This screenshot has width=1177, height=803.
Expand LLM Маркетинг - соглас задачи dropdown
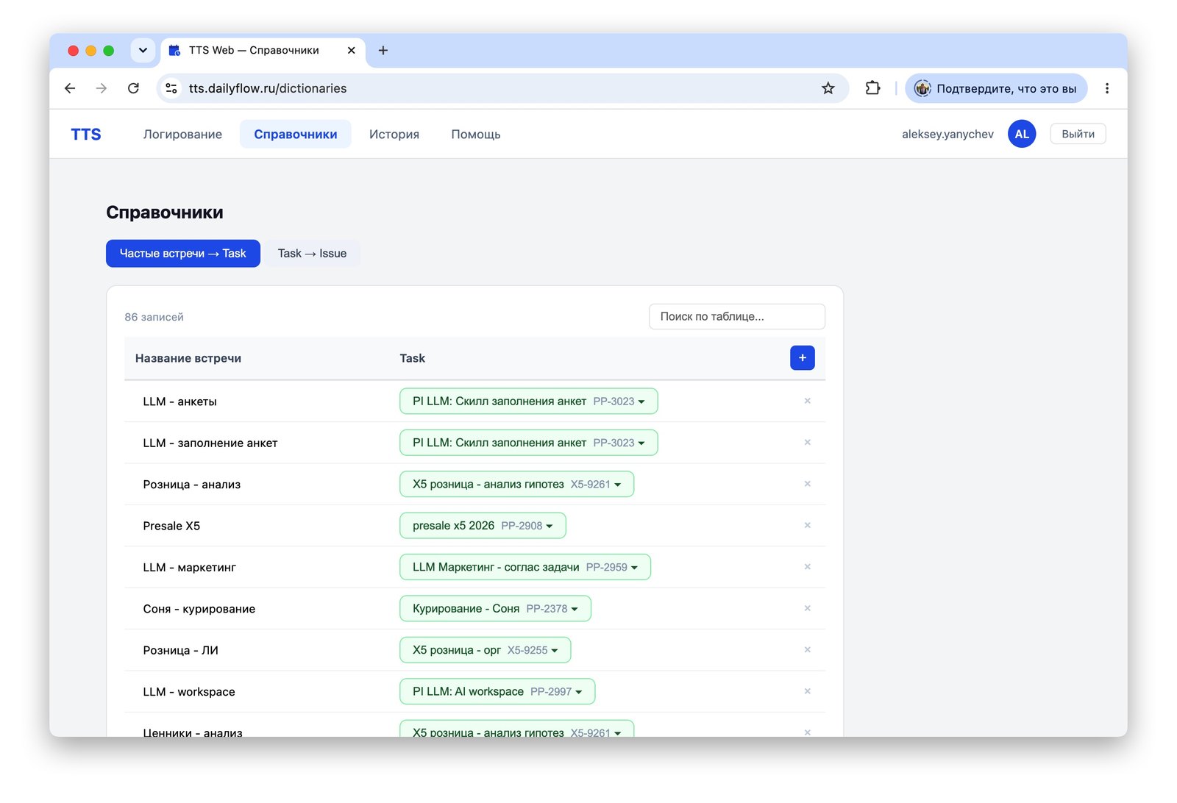tap(525, 567)
